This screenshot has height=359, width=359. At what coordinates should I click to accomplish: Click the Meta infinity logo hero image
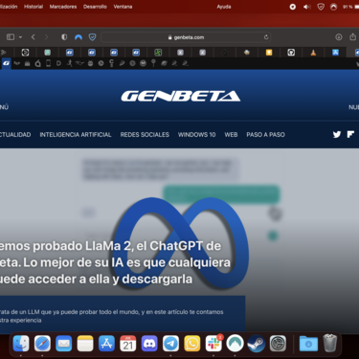coord(181,243)
